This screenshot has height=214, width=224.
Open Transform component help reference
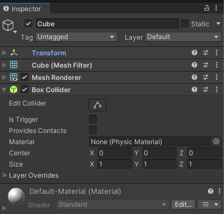coord(194,53)
